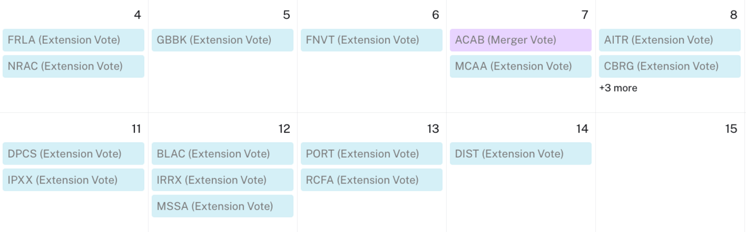
Task: Open FNVT (Extension Vote) on the 6th
Action: coord(371,40)
